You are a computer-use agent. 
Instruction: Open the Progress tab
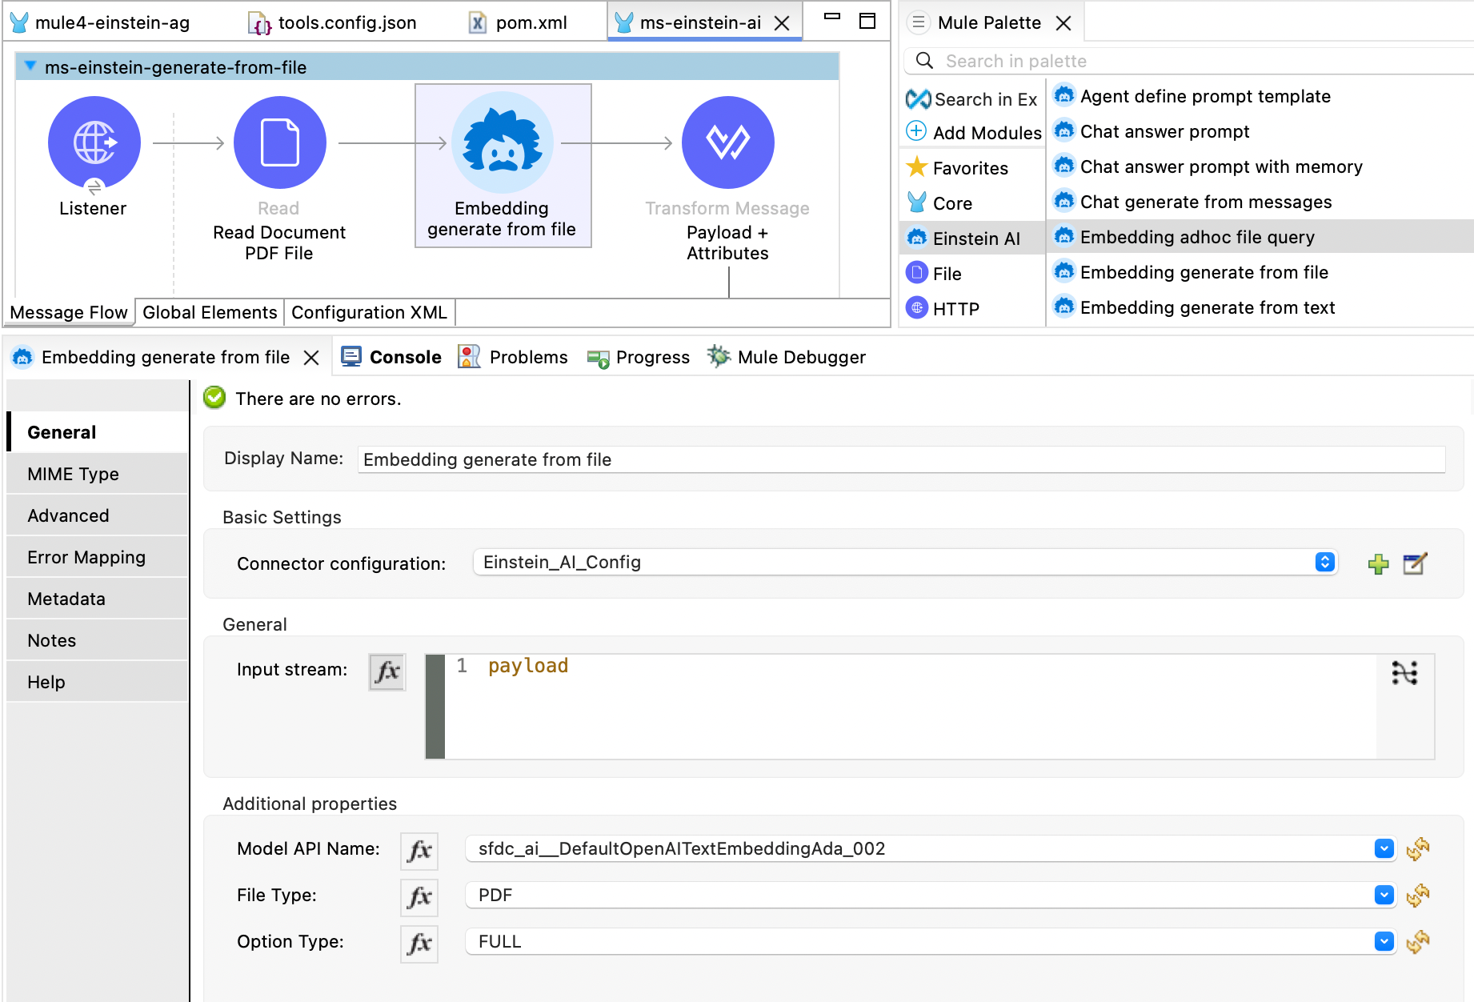tap(638, 357)
